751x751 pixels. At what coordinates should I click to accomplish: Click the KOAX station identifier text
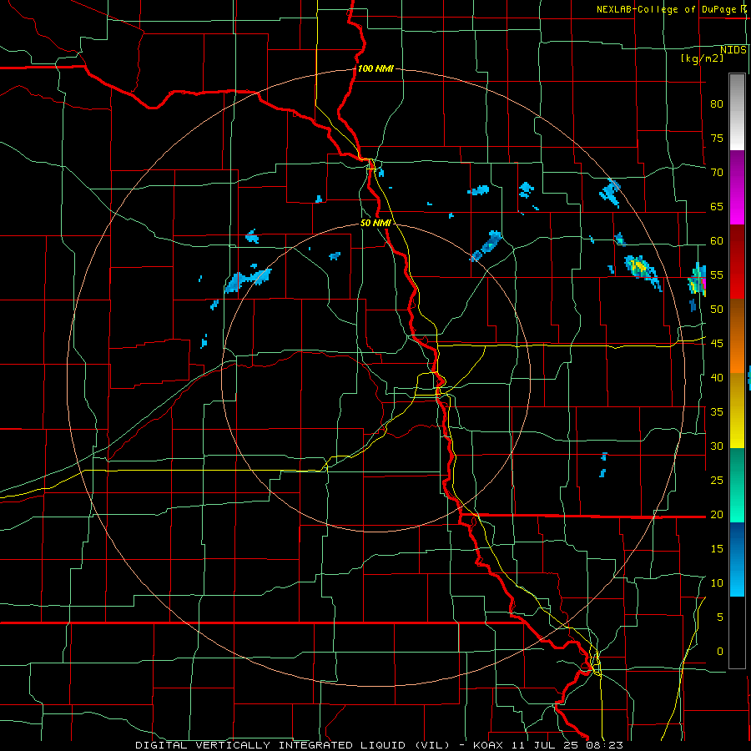[x=490, y=745]
